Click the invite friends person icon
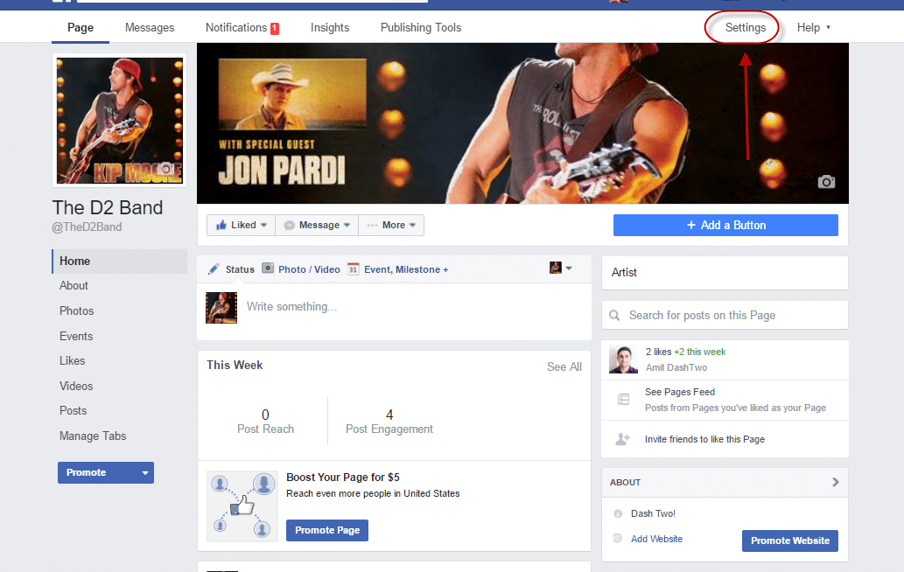The image size is (904, 572). [623, 440]
